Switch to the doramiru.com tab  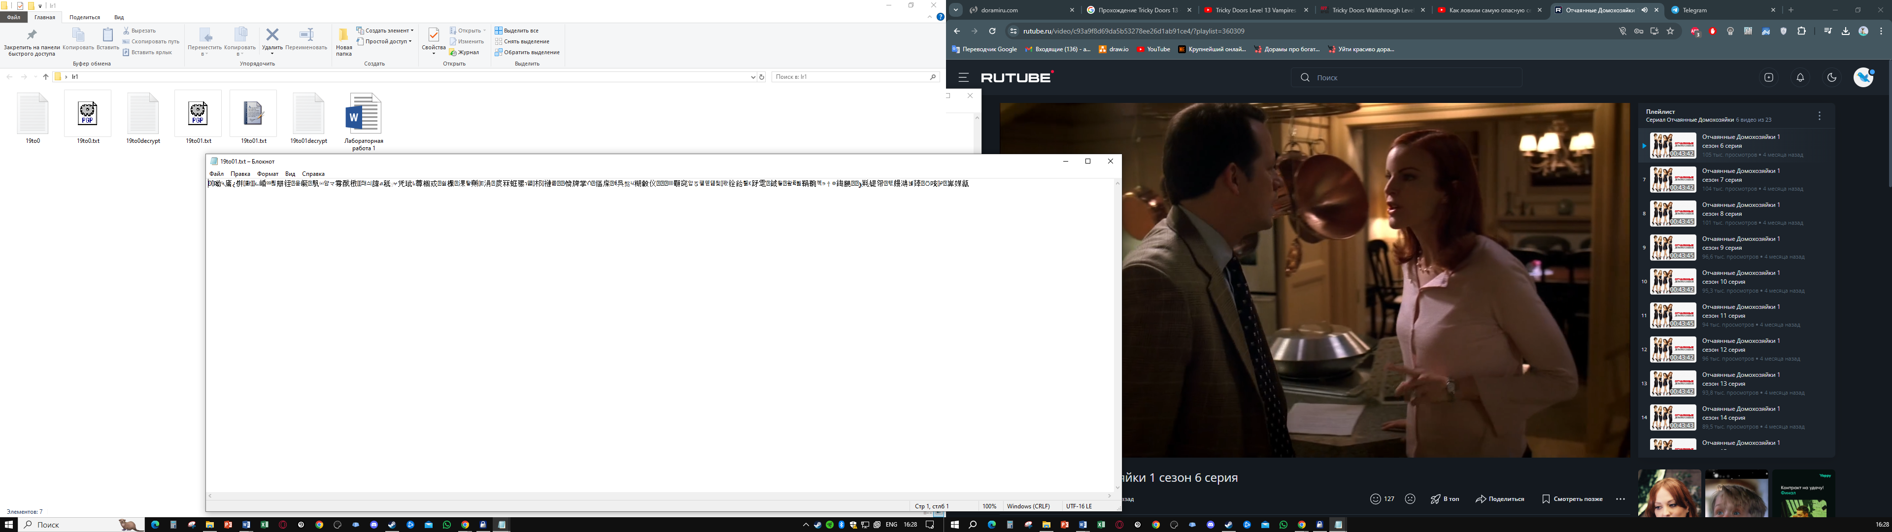(1021, 10)
